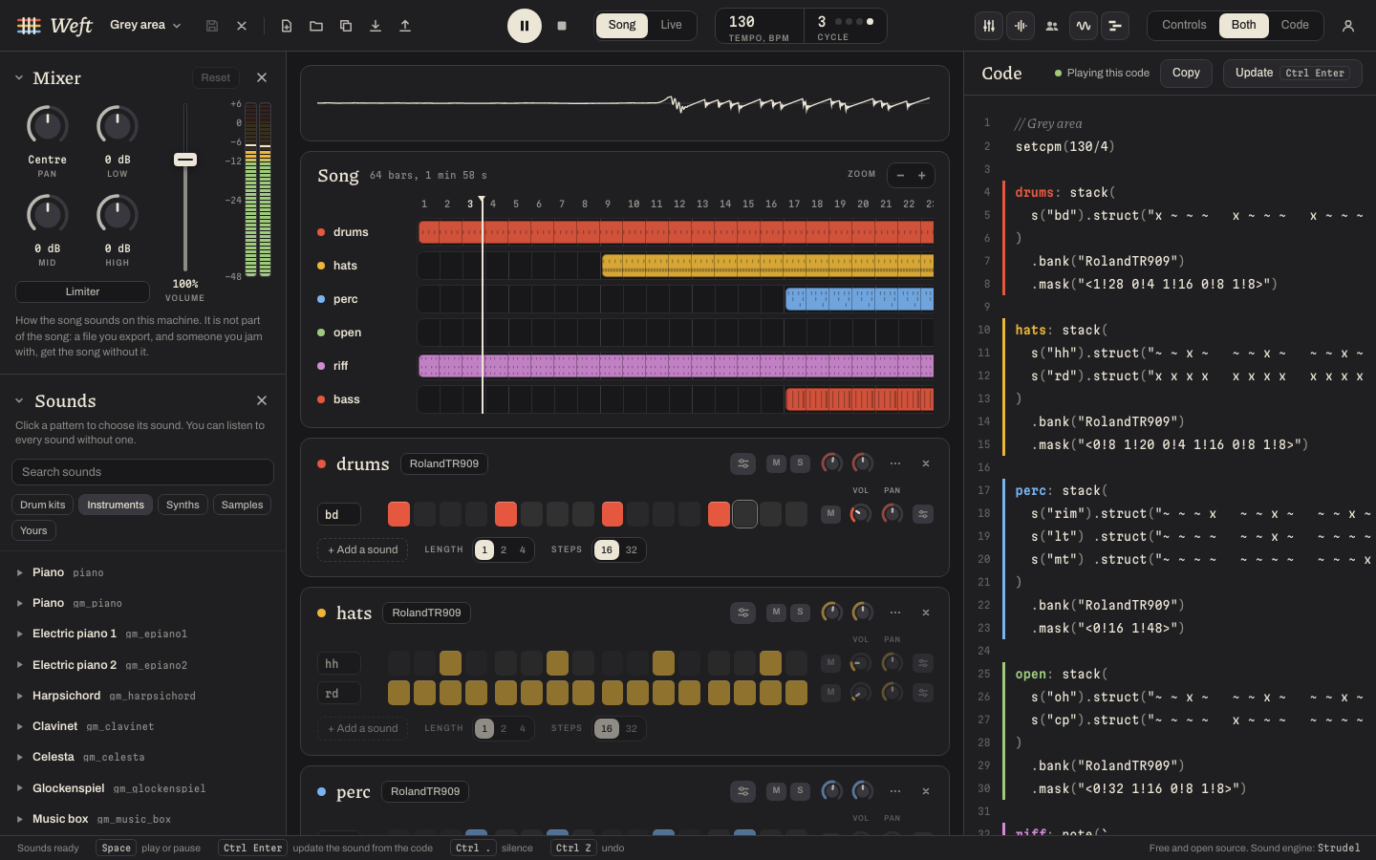Expand the Electric piano 1 row
The height and width of the screenshot is (860, 1376).
143,634
